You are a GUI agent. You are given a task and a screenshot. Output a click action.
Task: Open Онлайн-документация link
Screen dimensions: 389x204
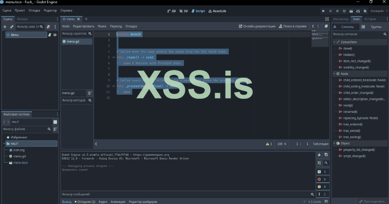tap(257, 26)
